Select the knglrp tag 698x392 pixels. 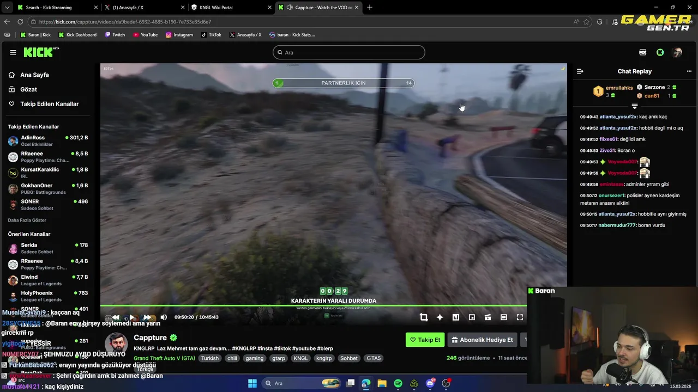click(324, 358)
